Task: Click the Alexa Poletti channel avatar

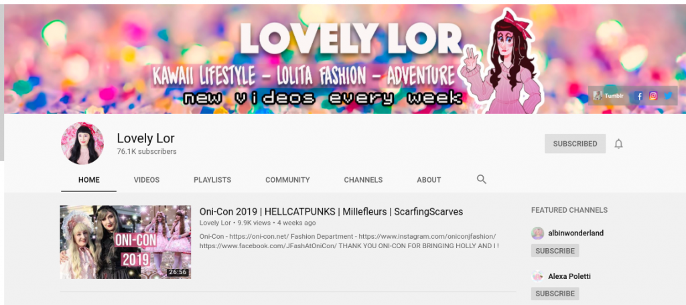Action: [538, 276]
